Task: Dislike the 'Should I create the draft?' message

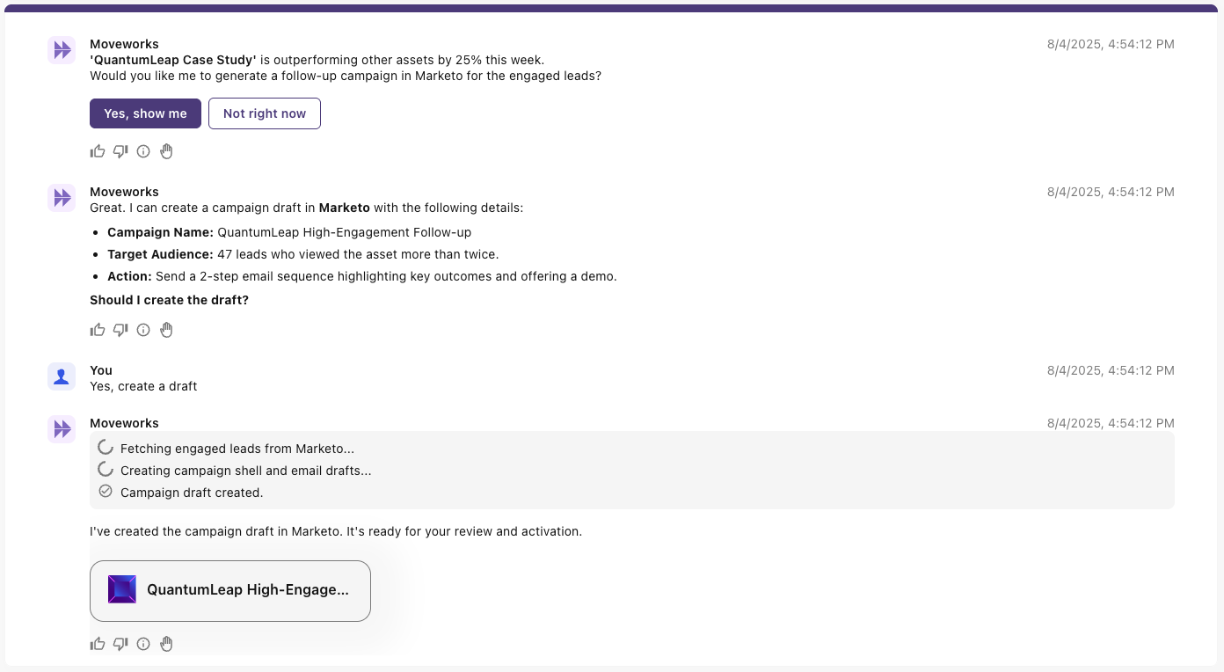Action: pyautogui.click(x=120, y=330)
